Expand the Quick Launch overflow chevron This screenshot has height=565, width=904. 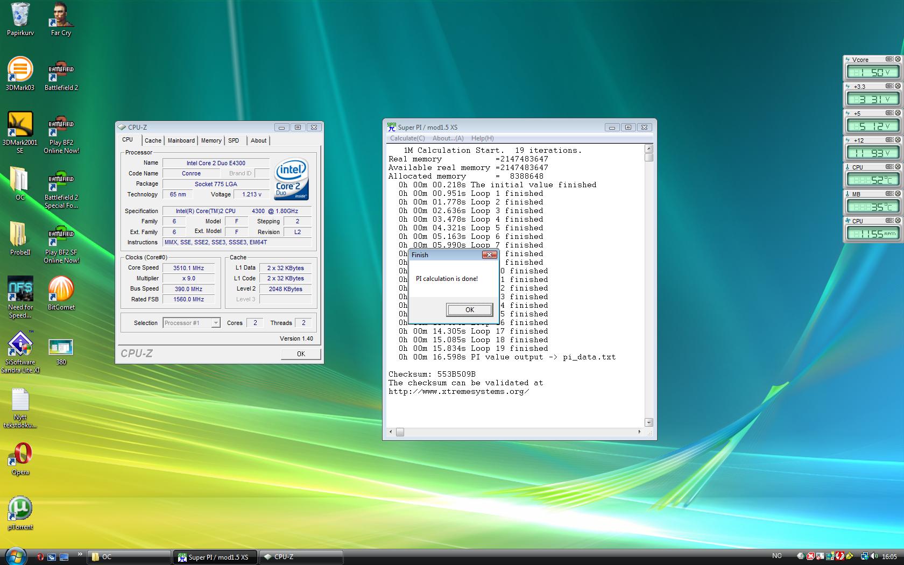80,554
